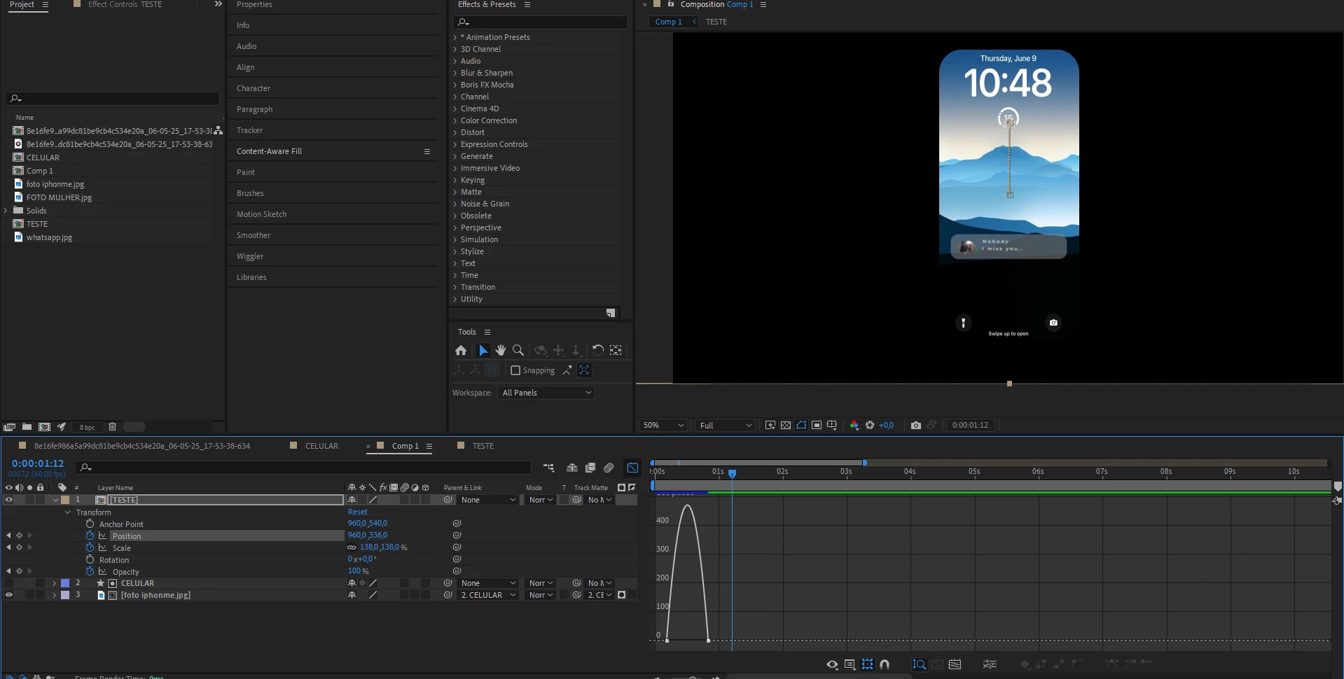
Task: Reset exposure using the aperture icon
Action: (870, 425)
